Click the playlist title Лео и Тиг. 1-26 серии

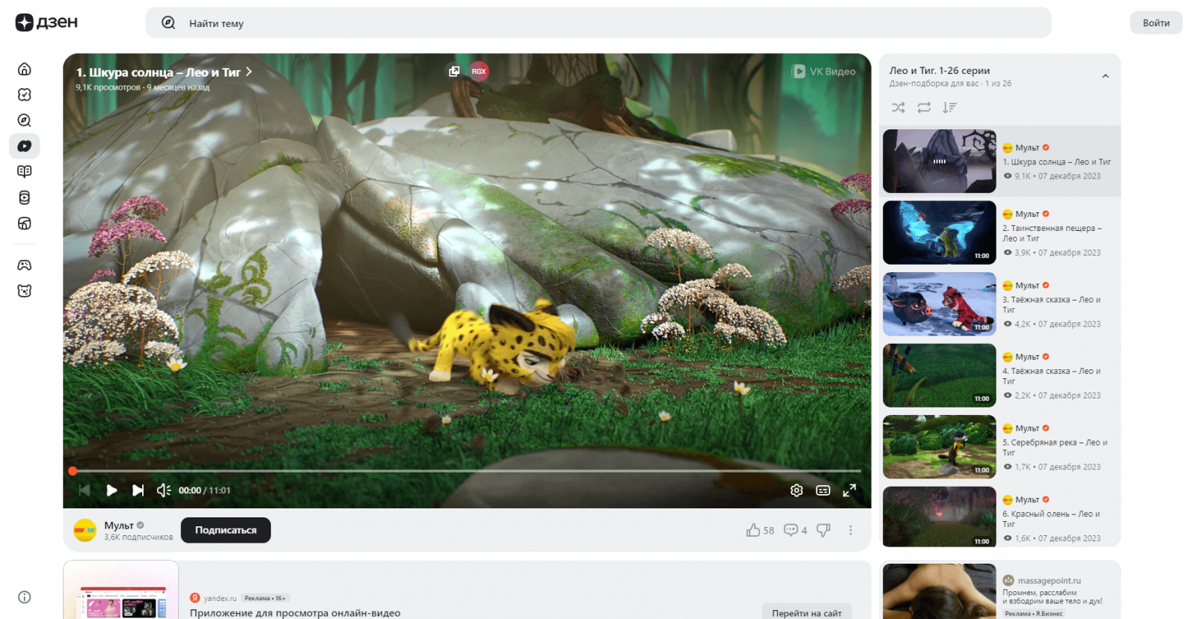point(940,70)
